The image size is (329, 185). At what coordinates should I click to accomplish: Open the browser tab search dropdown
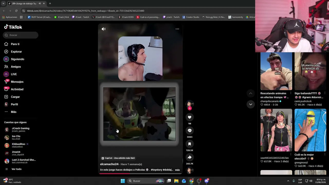pyautogui.click(x=3, y=3)
